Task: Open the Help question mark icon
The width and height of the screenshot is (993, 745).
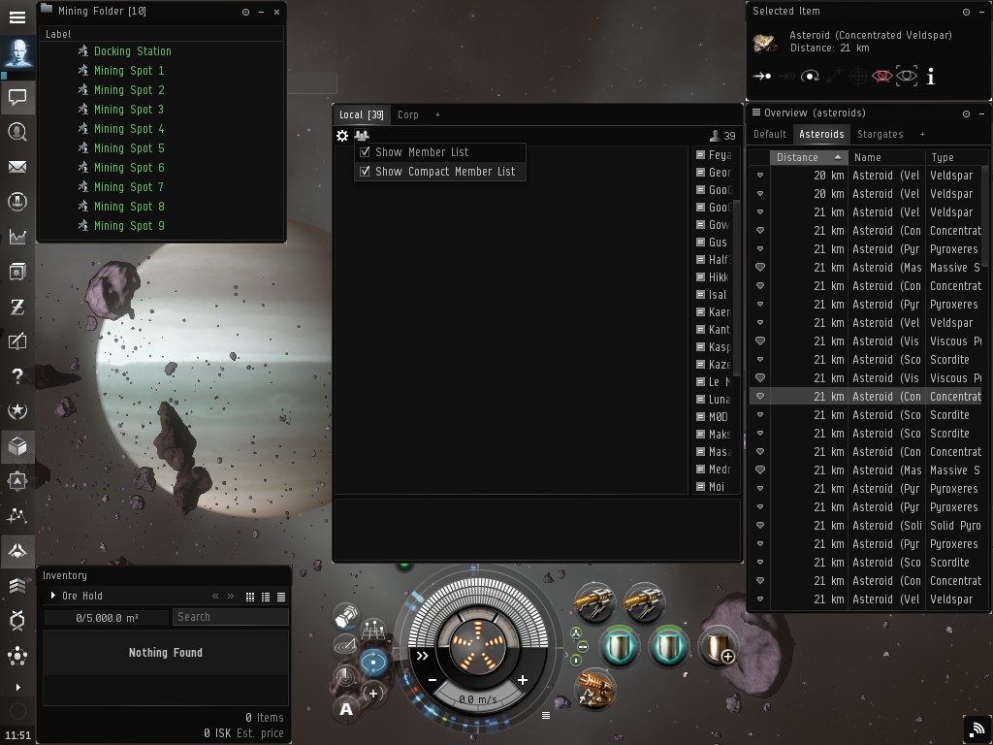Action: click(17, 375)
